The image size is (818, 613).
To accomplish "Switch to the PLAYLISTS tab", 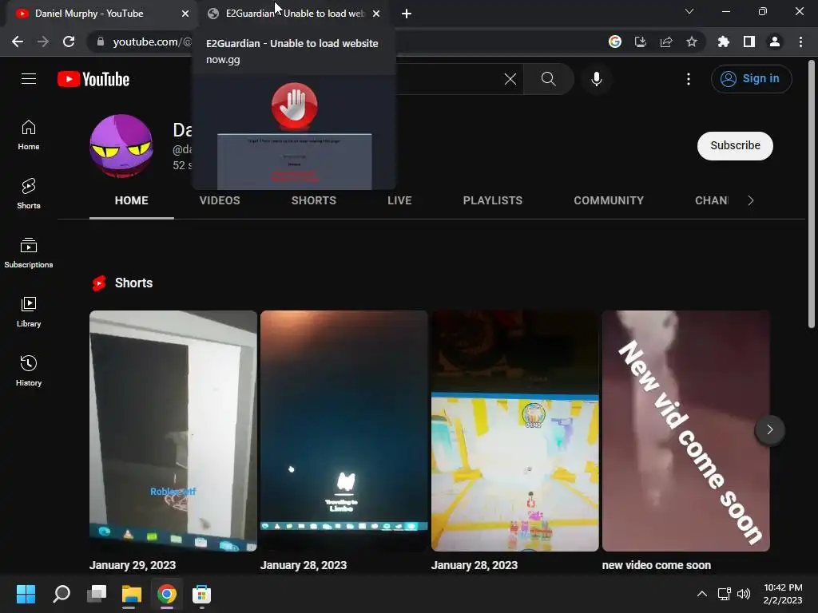I will tap(492, 200).
